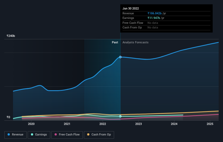Click the Past label
This screenshot has width=223, height=142.
click(x=115, y=43)
